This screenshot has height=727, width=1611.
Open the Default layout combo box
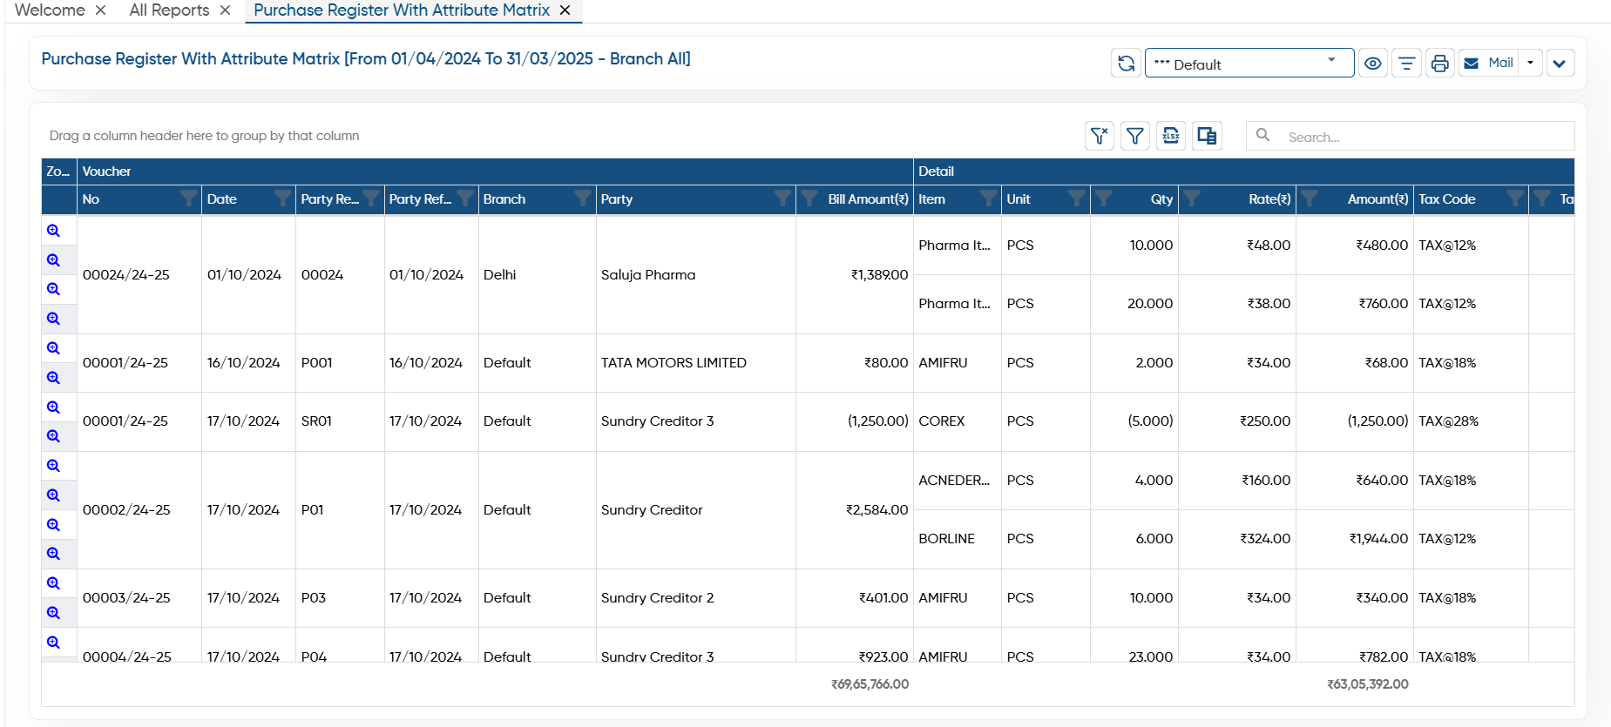click(x=1249, y=64)
